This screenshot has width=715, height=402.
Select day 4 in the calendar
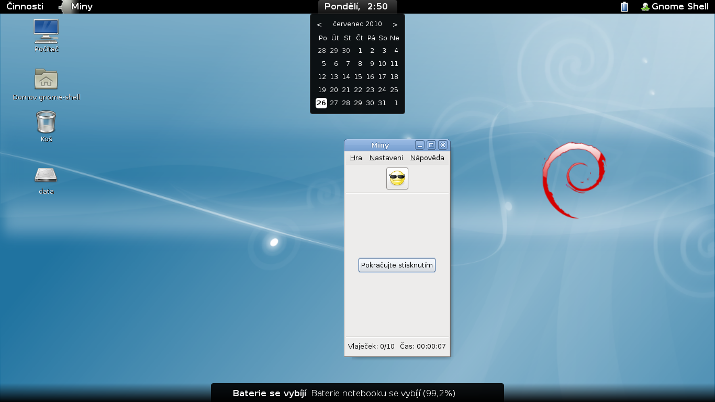pyautogui.click(x=396, y=51)
